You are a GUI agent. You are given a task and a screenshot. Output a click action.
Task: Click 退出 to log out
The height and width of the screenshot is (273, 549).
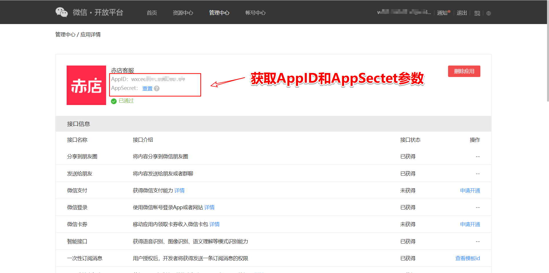click(x=462, y=13)
